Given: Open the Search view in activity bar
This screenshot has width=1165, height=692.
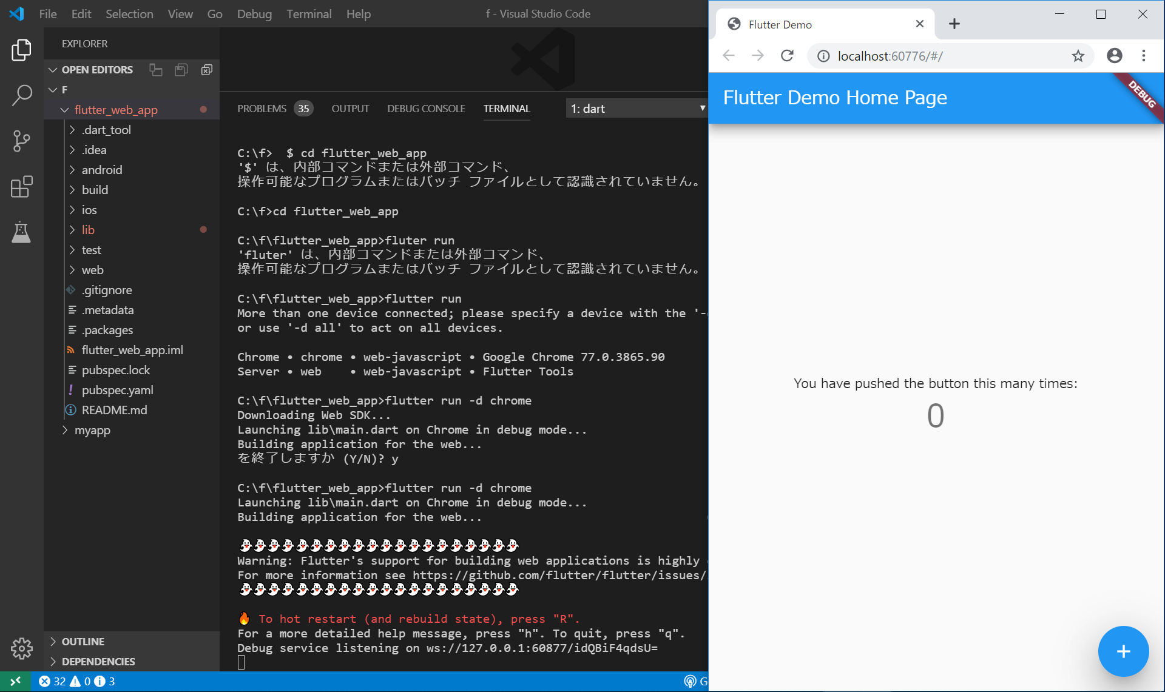Looking at the screenshot, I should (x=22, y=95).
